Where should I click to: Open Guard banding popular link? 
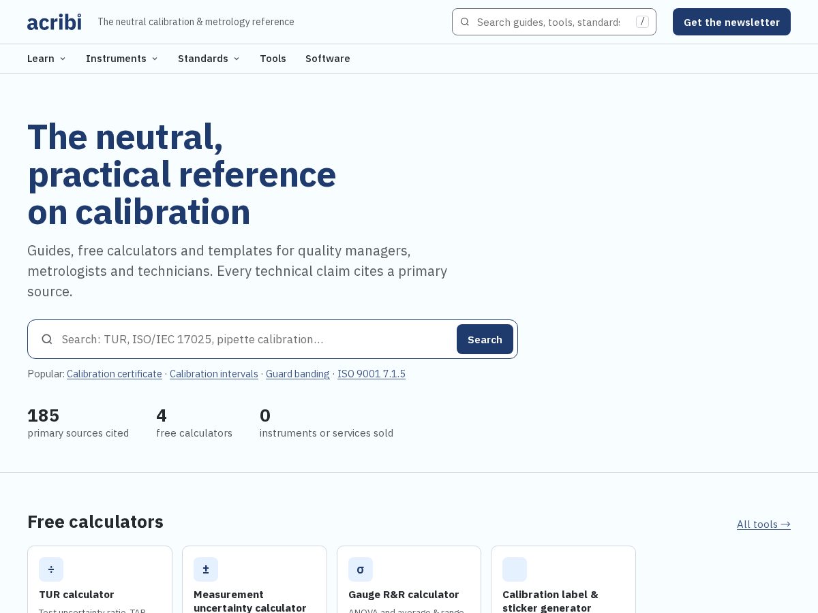(298, 374)
